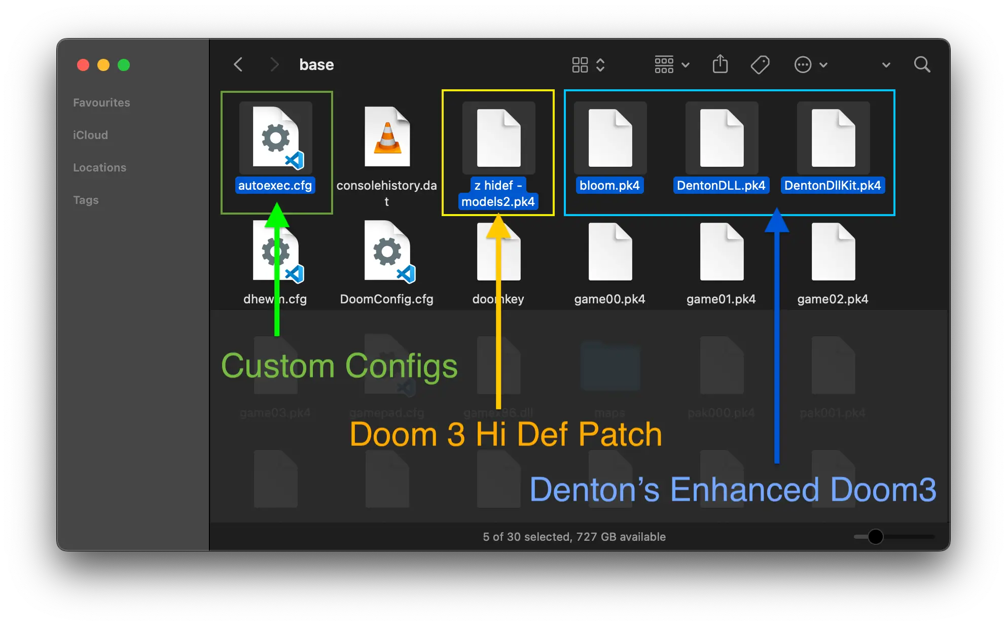Select the consolehistory.dat VLC file icon

387,137
